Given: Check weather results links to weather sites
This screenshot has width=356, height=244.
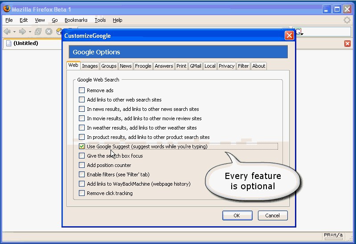Looking at the screenshot, I should tap(82, 128).
